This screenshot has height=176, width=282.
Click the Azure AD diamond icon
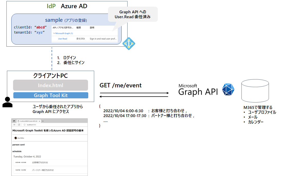pos(128,44)
